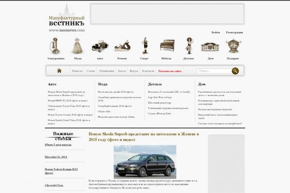Visit the Форум menu item
The image size is (290, 193).
pos(134,71)
